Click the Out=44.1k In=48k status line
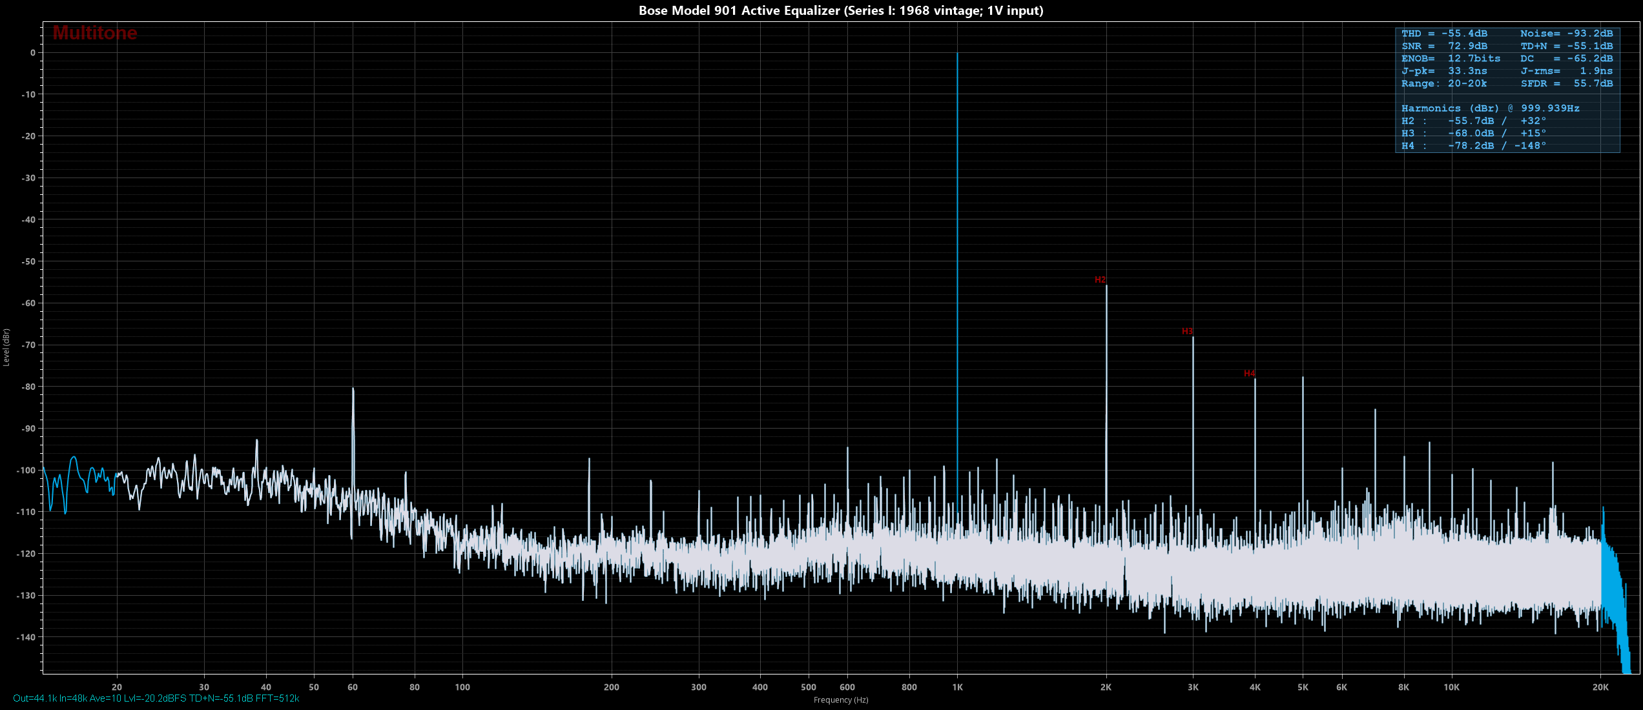Viewport: 1643px width, 710px height. [x=156, y=698]
